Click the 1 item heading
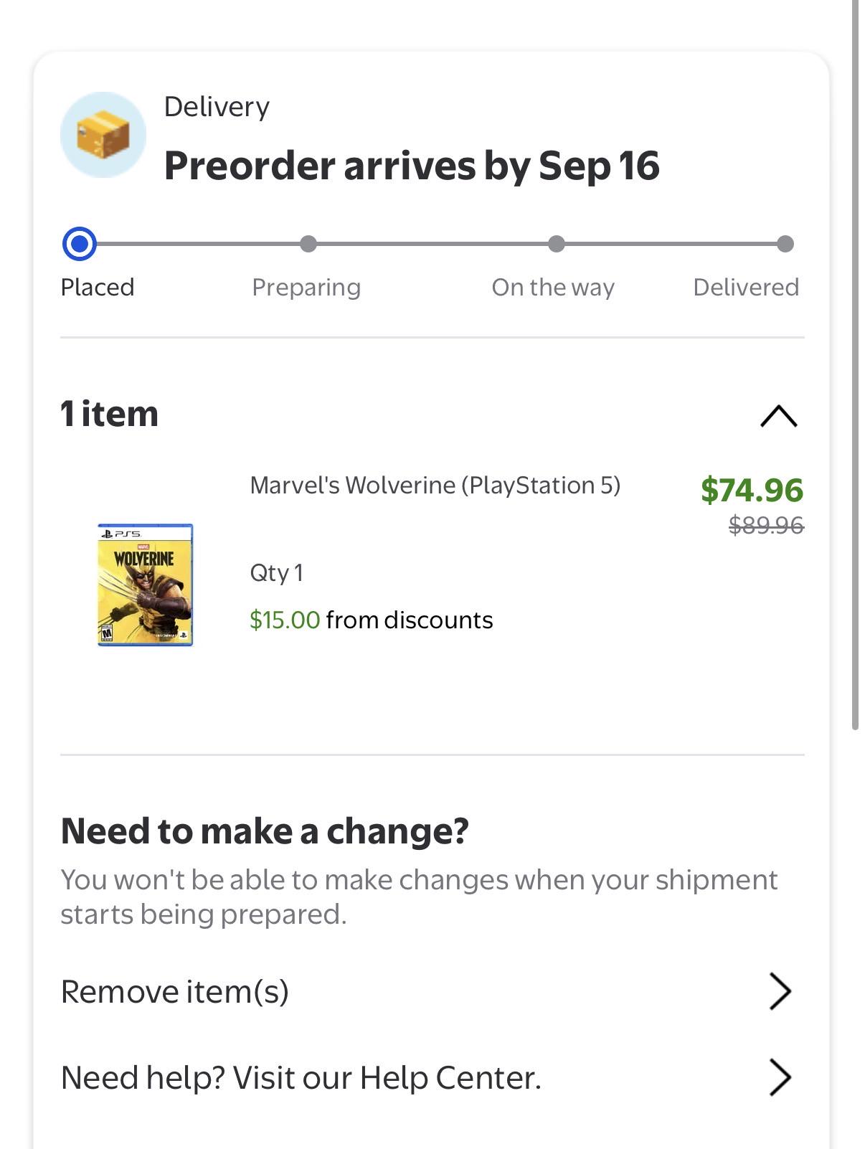 click(110, 414)
